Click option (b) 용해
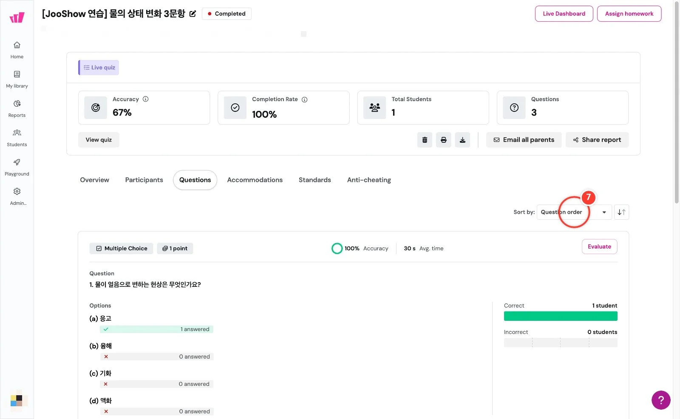This screenshot has height=419, width=680. 101,346
